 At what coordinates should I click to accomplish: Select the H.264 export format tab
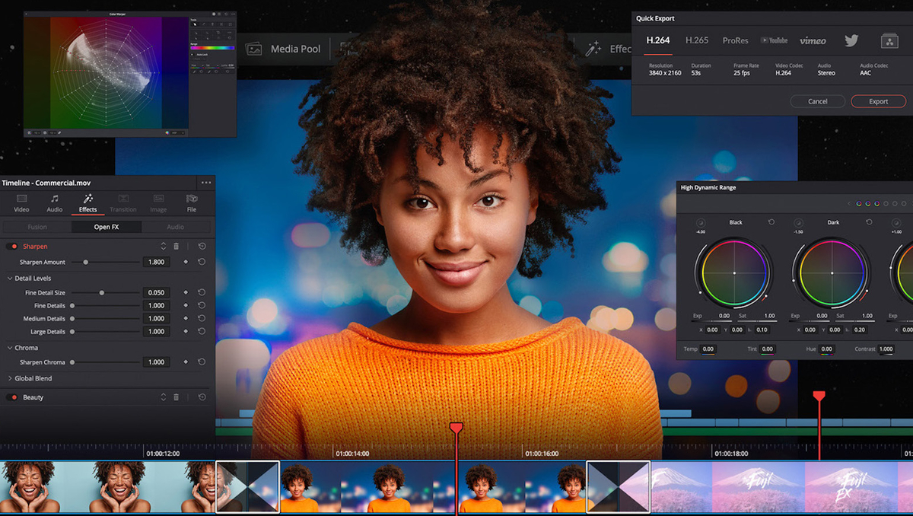pos(658,40)
